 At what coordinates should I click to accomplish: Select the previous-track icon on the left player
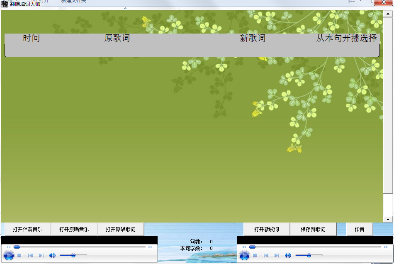[x=31, y=255]
